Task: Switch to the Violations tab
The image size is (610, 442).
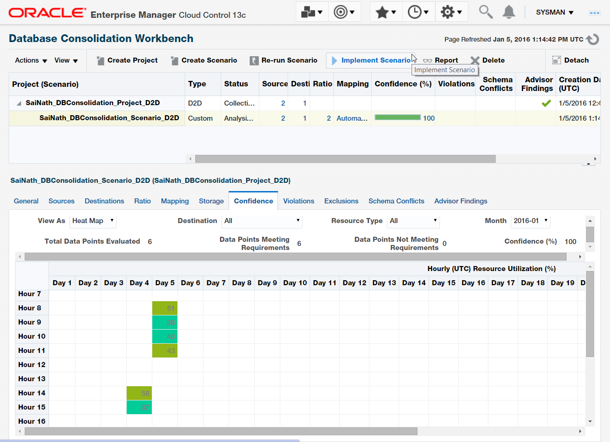Action: [299, 201]
